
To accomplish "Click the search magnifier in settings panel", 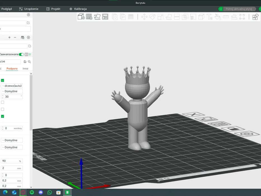I will pyautogui.click(x=29, y=62).
